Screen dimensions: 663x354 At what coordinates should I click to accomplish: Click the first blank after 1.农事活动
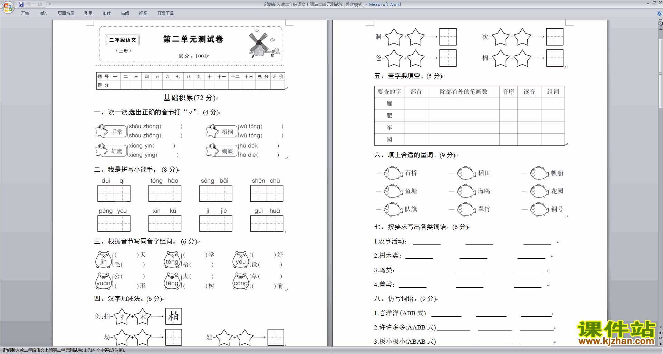coord(427,241)
